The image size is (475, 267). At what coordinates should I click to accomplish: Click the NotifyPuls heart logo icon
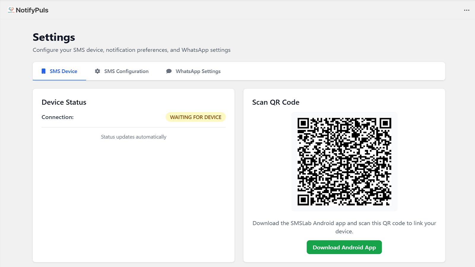(x=11, y=10)
